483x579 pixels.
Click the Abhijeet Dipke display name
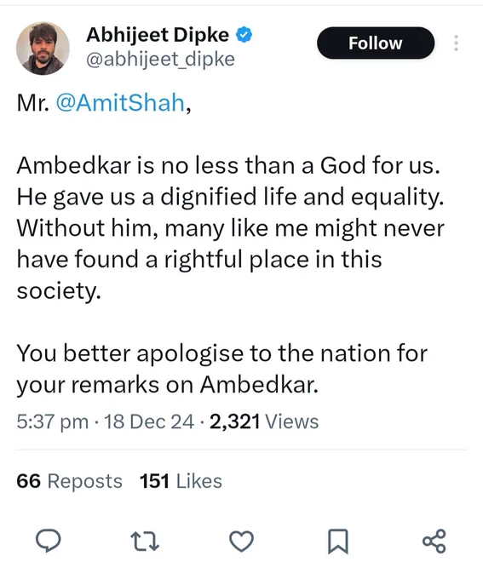[158, 35]
